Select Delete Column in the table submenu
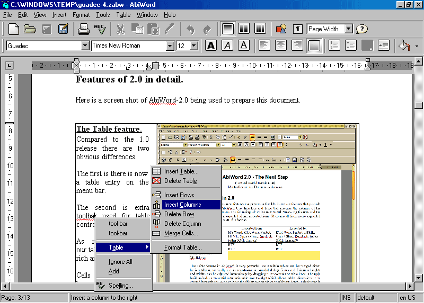The width and height of the screenshot is (424, 303). tap(186, 224)
